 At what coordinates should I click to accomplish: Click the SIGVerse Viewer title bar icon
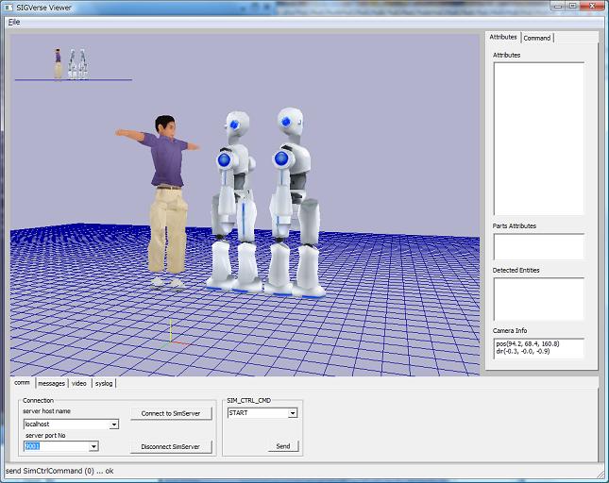pos(8,7)
